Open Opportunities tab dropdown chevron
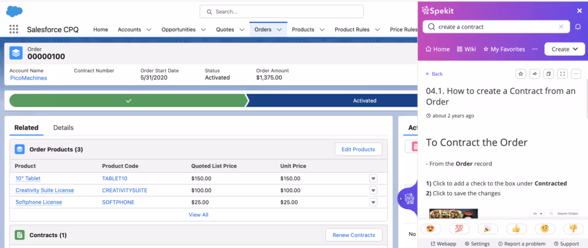 point(203,30)
